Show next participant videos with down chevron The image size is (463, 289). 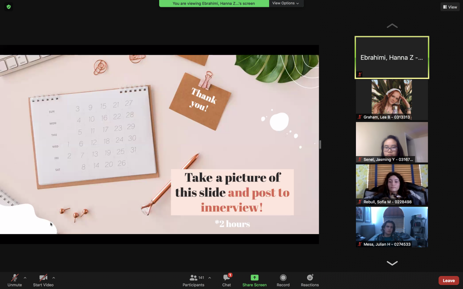pyautogui.click(x=392, y=263)
